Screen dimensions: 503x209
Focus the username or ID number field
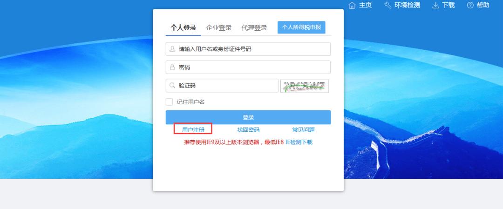coord(248,49)
